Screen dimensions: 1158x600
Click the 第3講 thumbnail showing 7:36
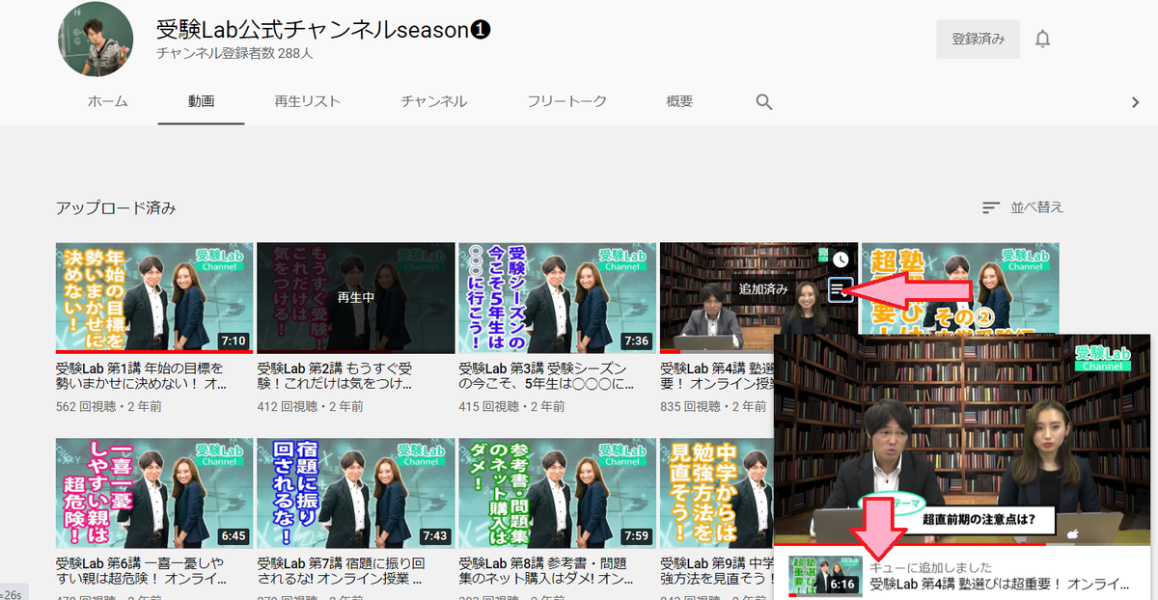(x=557, y=298)
